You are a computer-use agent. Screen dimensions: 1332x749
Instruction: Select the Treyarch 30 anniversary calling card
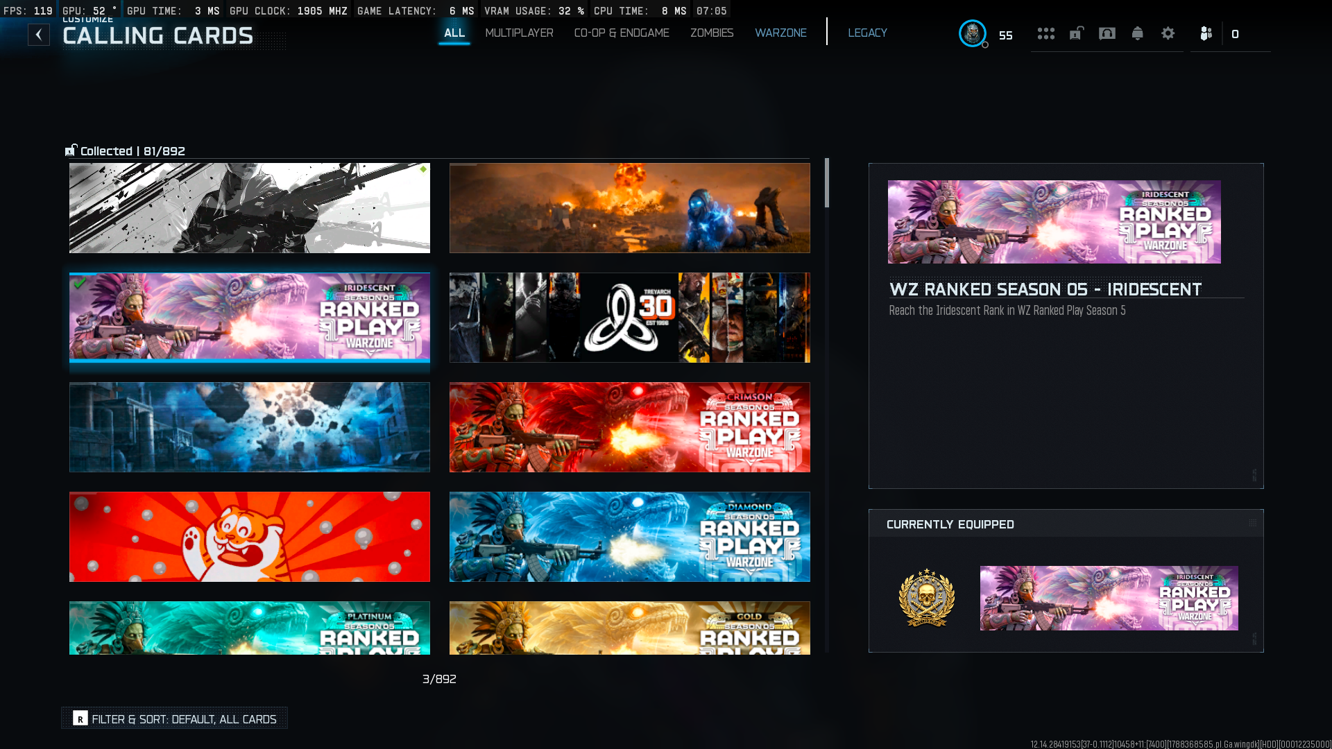click(x=630, y=318)
